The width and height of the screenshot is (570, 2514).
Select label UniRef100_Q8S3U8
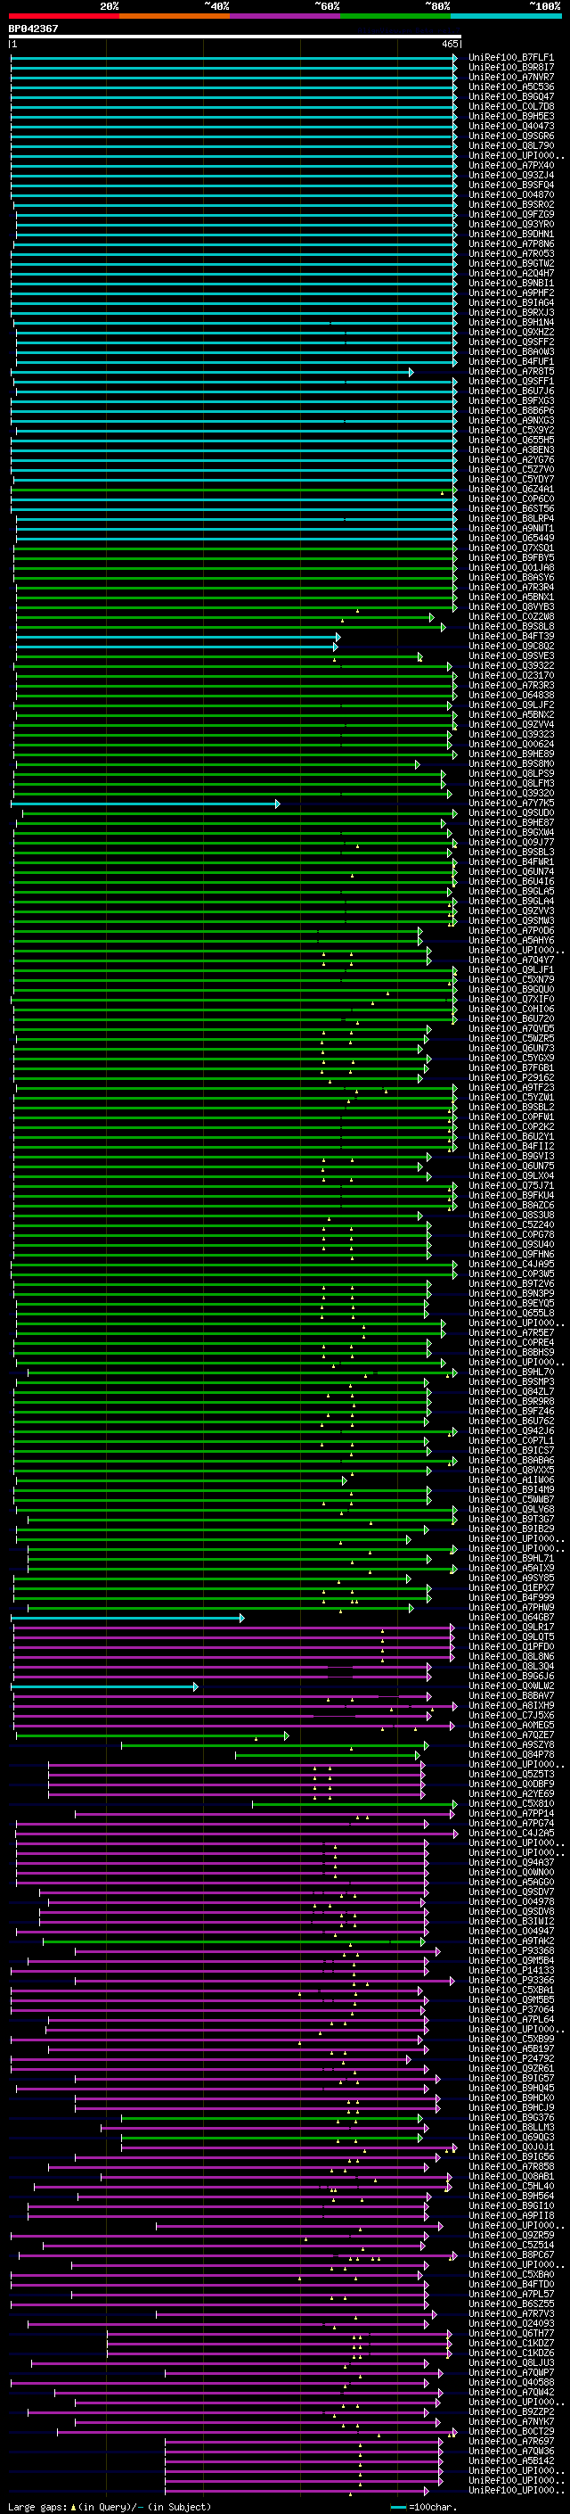click(x=510, y=1215)
